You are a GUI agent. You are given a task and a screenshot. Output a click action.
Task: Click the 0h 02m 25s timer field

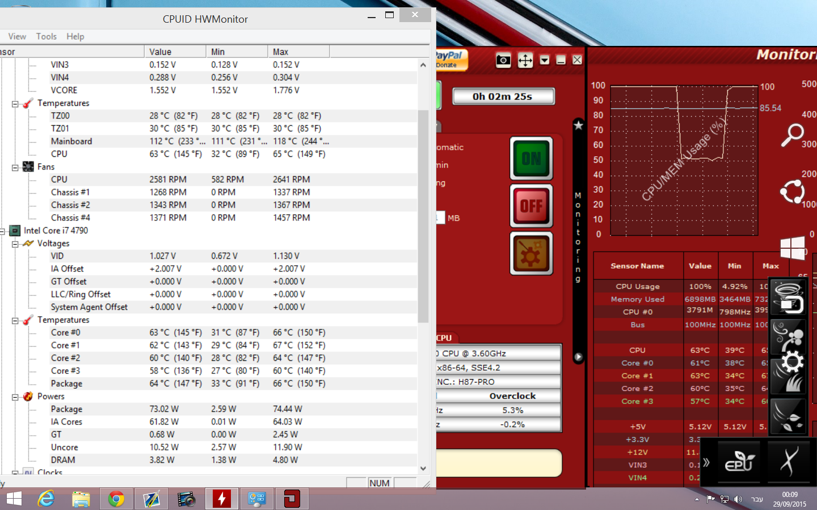(503, 96)
